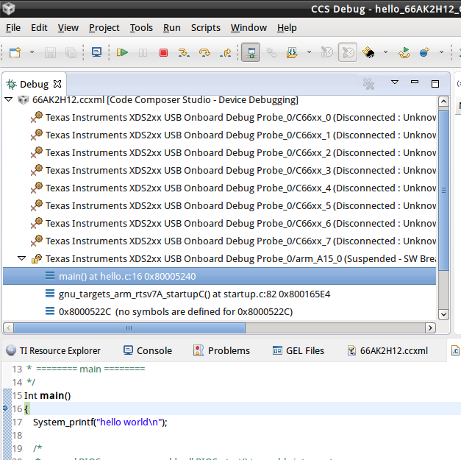The height and width of the screenshot is (460, 461).
Task: Select the C66xx_2 disconnected core
Action: (x=234, y=153)
